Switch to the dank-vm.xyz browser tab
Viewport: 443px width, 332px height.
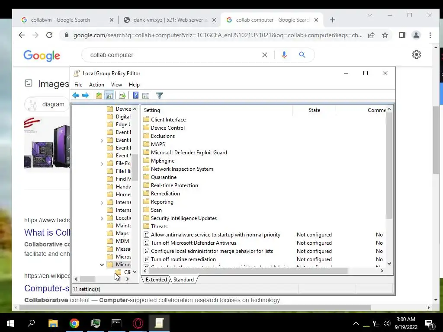(170, 20)
